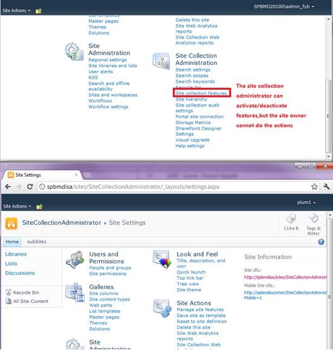The width and height of the screenshot is (333, 350).
Task: Close the Site Settings browser tab
Action: click(x=76, y=175)
